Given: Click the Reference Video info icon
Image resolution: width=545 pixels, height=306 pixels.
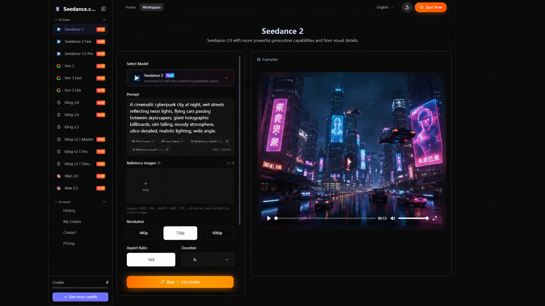Looking at the screenshot, I should pyautogui.click(x=227, y=141).
